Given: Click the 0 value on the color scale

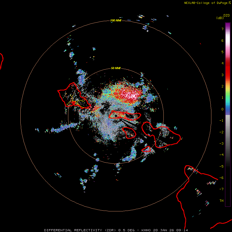Looking at the screenshot, I should [222, 109].
